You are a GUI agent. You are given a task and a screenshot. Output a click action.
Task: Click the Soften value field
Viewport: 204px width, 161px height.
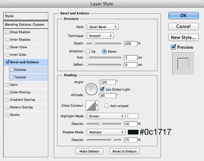tap(131, 65)
